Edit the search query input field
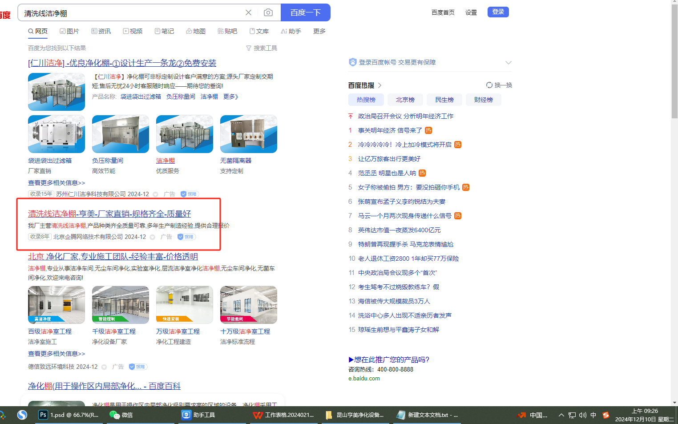 (132, 13)
